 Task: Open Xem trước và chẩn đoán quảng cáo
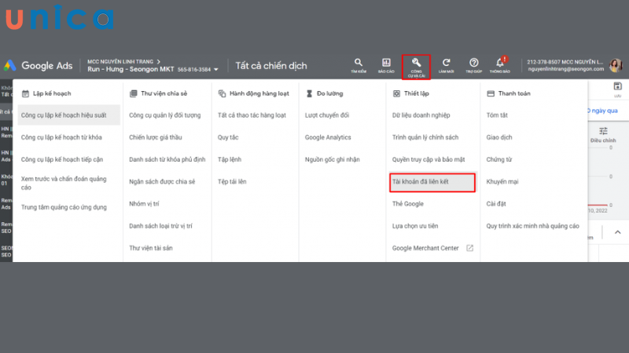[x=64, y=183]
